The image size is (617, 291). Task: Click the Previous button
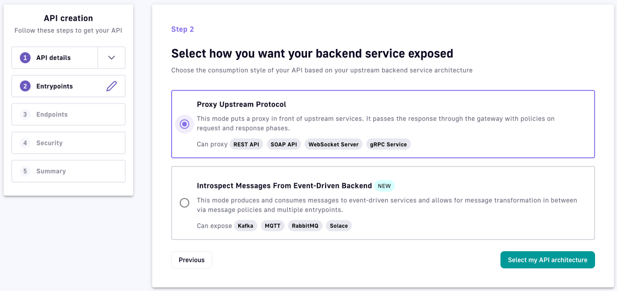(x=192, y=260)
